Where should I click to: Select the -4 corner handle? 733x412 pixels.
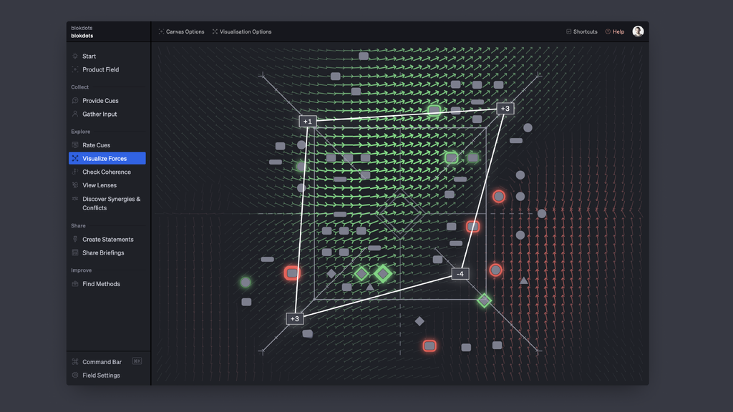click(x=460, y=274)
